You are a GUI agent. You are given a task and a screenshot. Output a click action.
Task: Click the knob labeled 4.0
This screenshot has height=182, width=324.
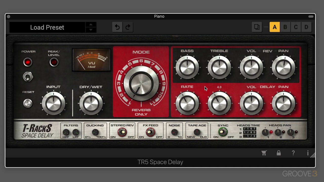point(219,103)
